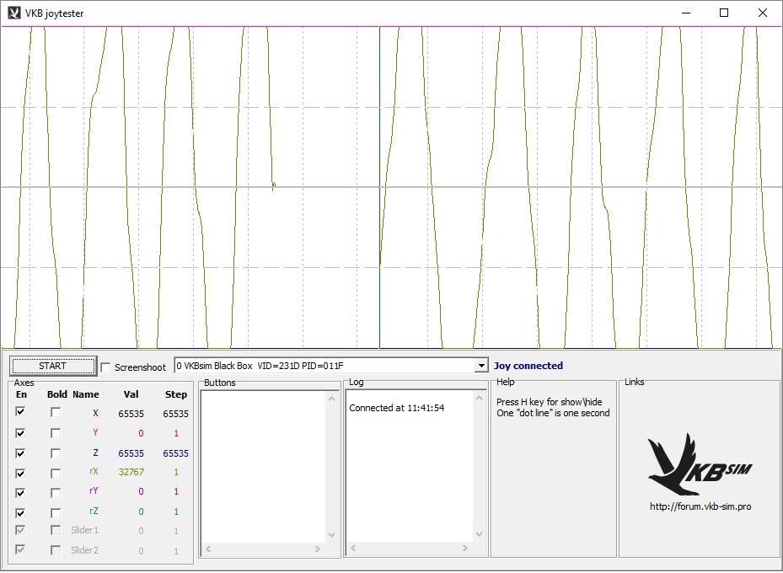This screenshot has width=783, height=573.
Task: Click the rZ axis name label
Action: [94, 511]
